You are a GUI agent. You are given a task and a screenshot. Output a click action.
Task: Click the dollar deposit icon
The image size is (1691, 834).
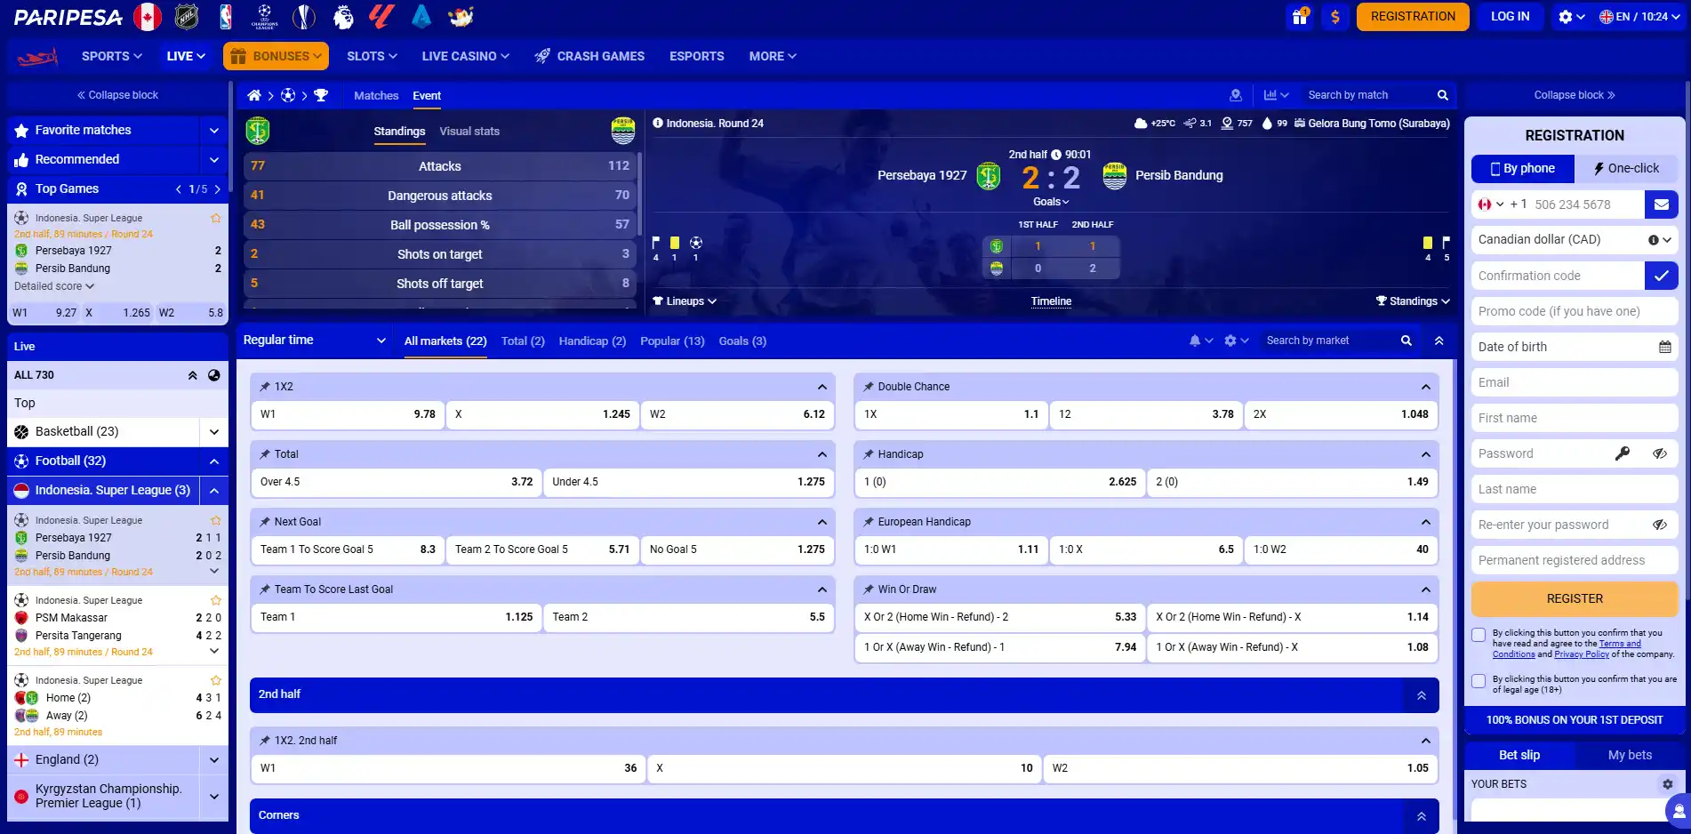(x=1334, y=17)
